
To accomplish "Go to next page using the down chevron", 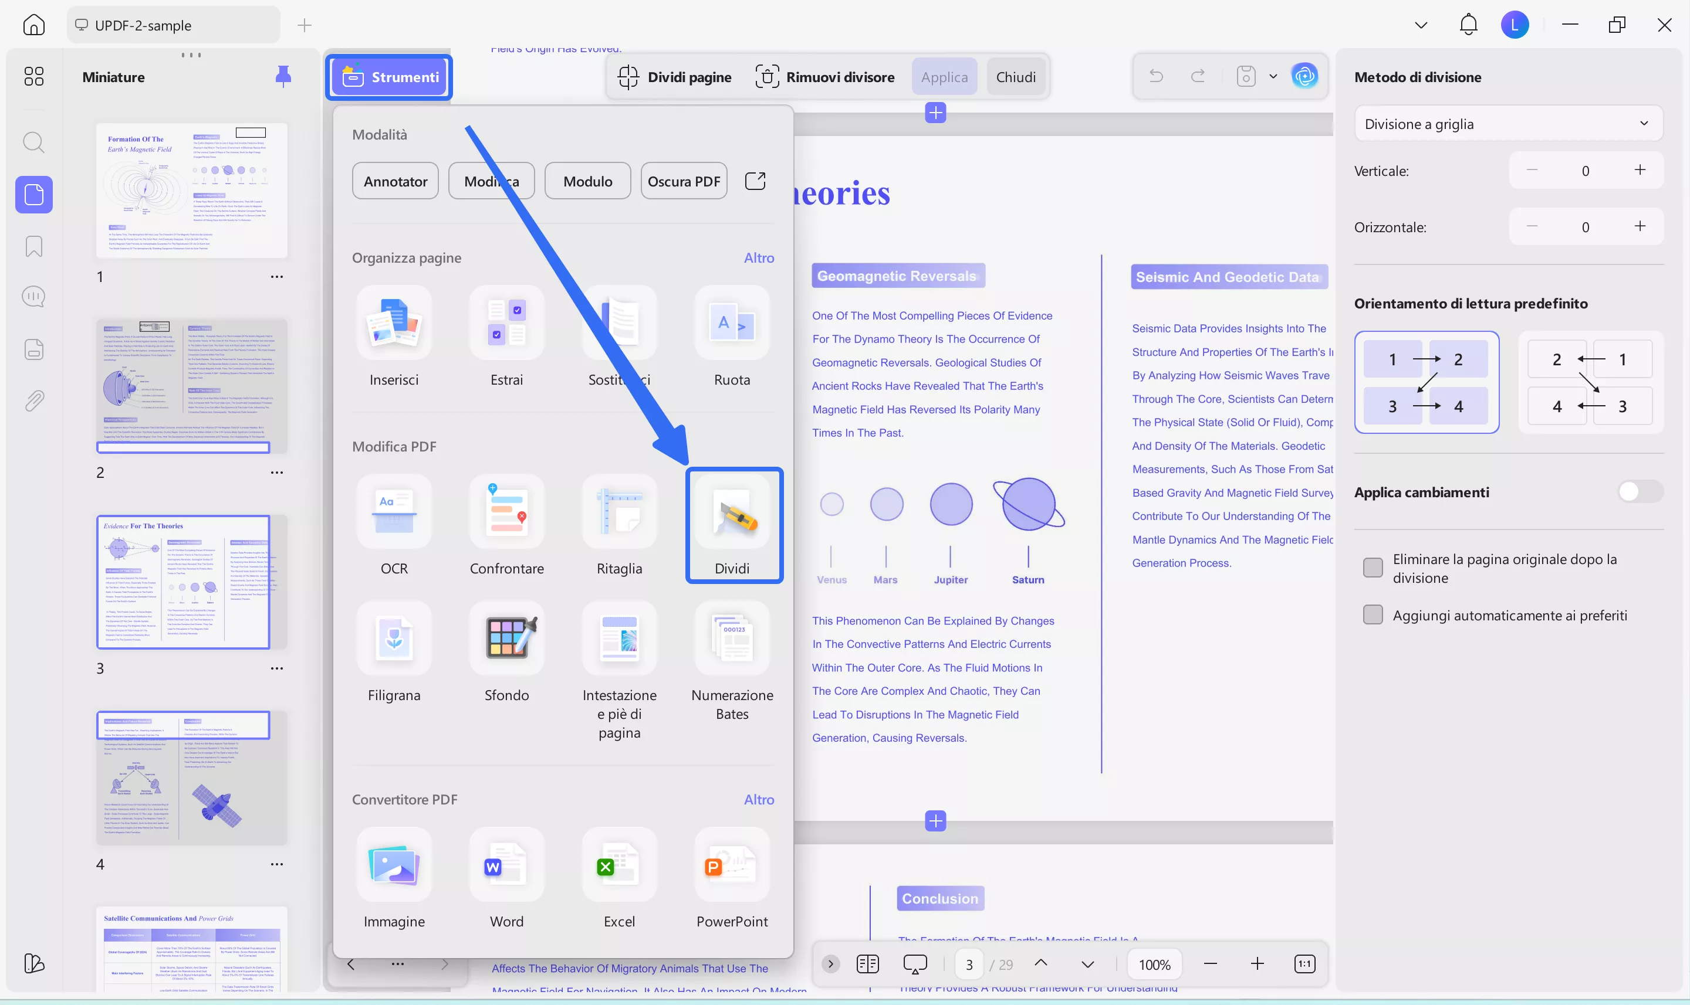I will [1087, 963].
